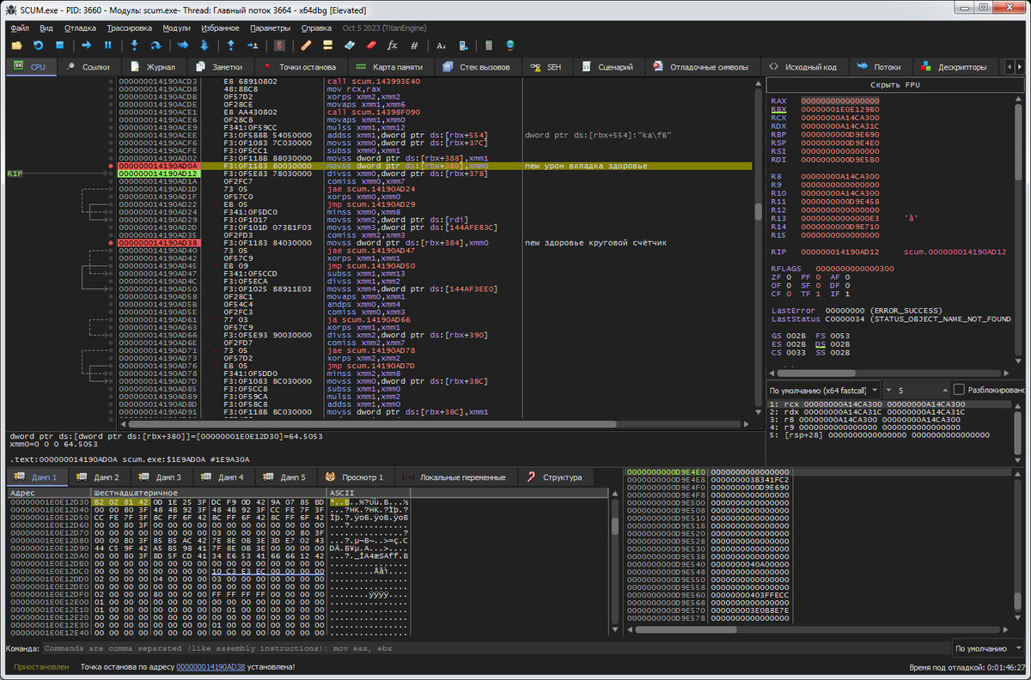Viewport: 1031px width, 680px height.
Task: Follow the 000000014190AD38 status bar link
Action: tap(210, 667)
